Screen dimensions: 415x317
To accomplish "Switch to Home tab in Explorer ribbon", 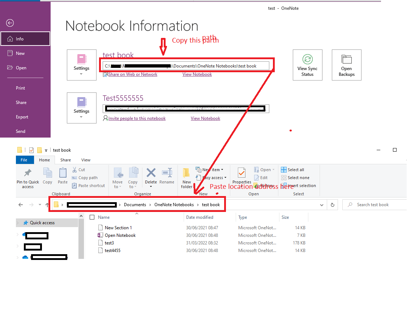I will pos(44,160).
